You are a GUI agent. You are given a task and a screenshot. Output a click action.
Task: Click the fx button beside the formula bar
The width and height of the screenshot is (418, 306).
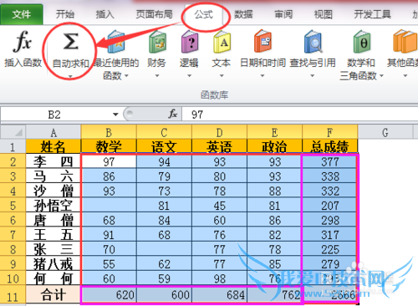coord(173,114)
